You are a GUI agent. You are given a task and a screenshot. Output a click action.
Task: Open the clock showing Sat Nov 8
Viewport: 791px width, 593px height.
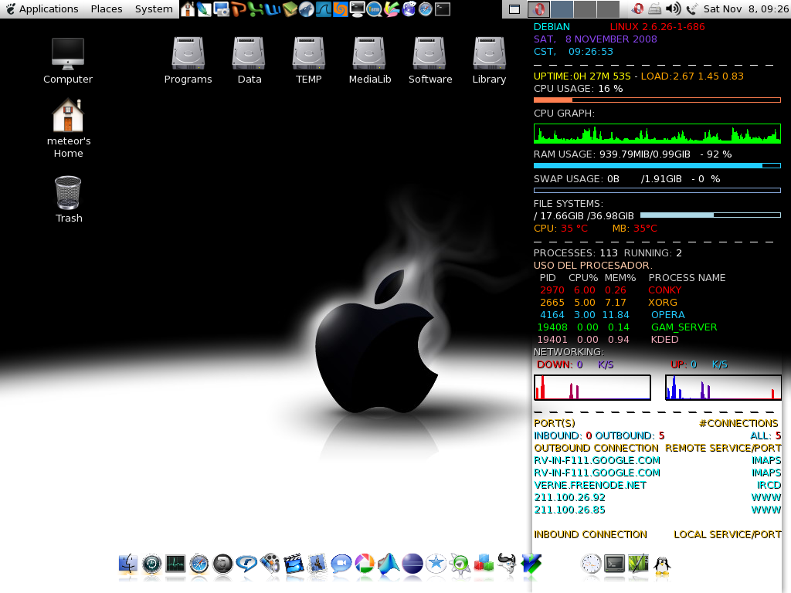746,9
